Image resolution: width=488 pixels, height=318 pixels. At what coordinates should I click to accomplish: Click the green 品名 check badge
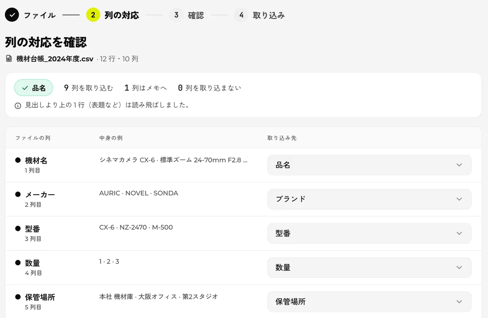[x=34, y=88]
